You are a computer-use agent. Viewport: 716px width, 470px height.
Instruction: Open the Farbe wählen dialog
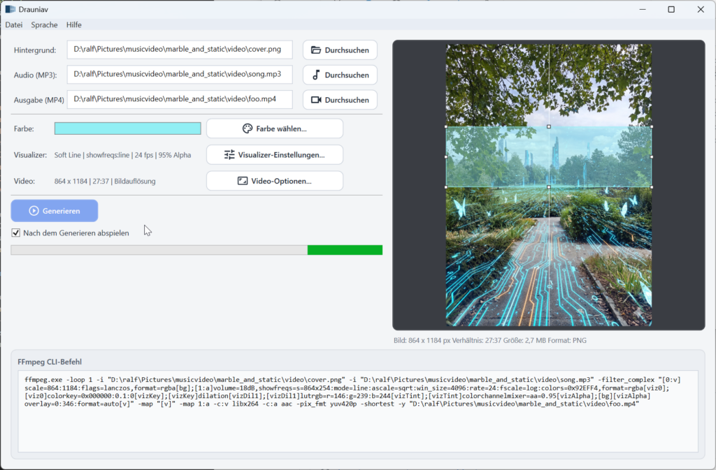tap(274, 128)
